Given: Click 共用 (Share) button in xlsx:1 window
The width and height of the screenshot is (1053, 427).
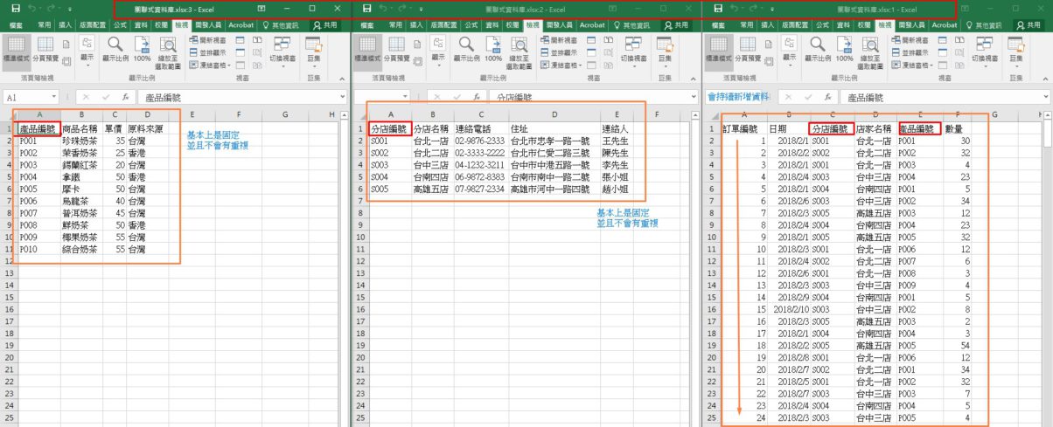Looking at the screenshot, I should pos(1028,25).
